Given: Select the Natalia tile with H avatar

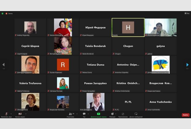Looking at the screenshot, I should coord(128,27).
